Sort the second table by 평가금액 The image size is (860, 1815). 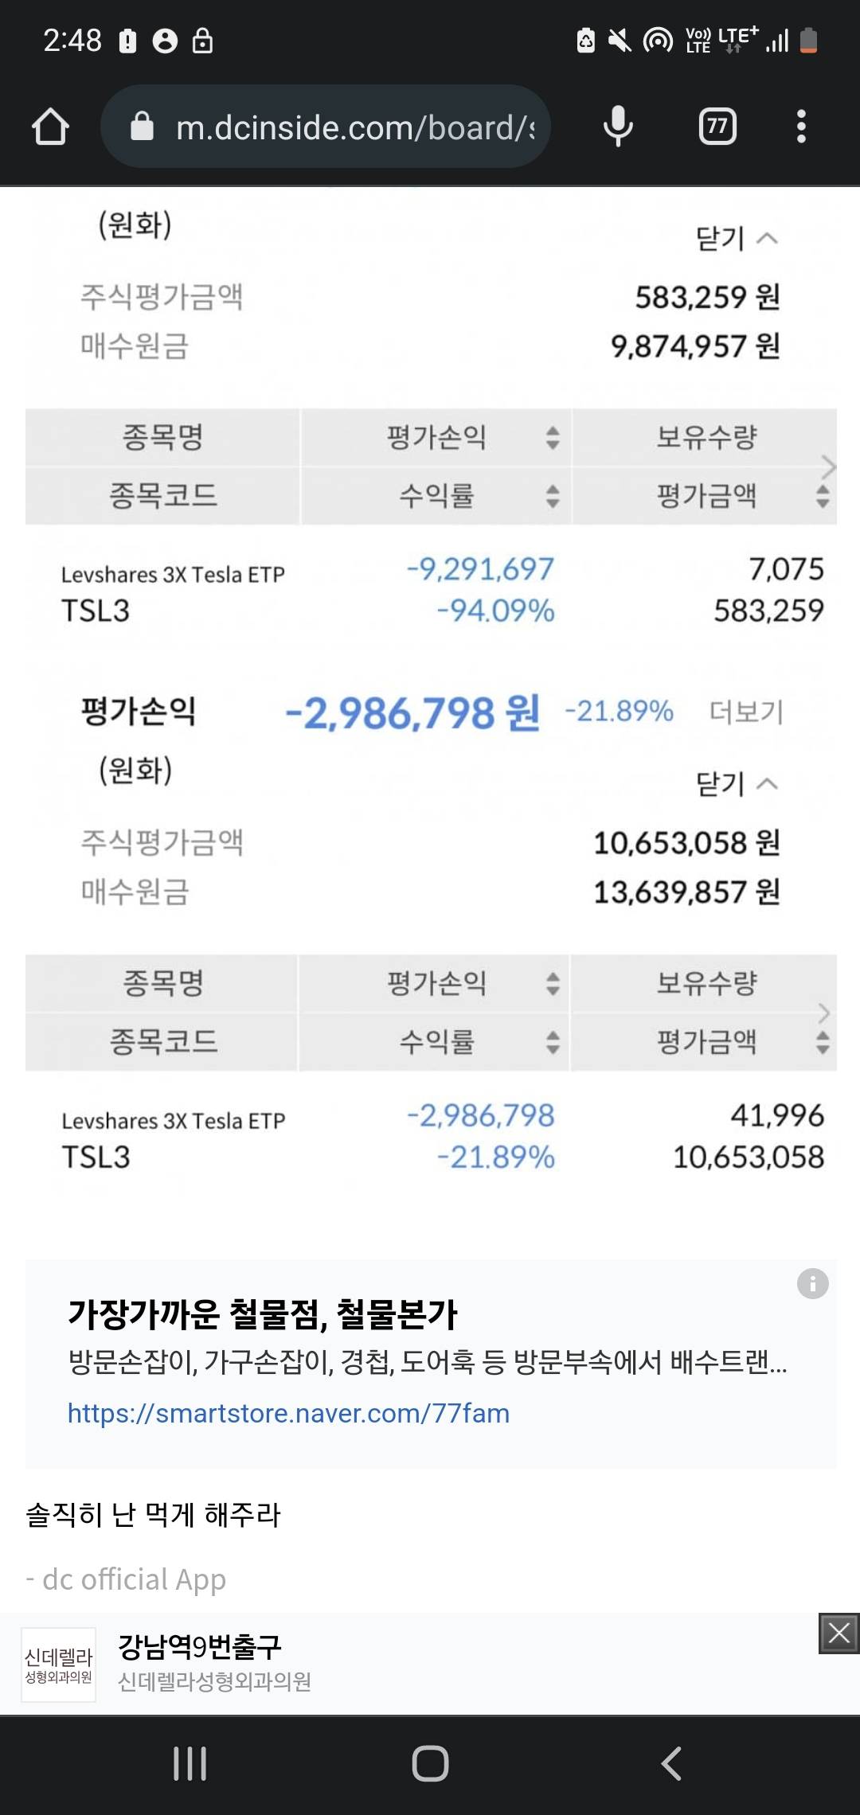click(x=823, y=1041)
